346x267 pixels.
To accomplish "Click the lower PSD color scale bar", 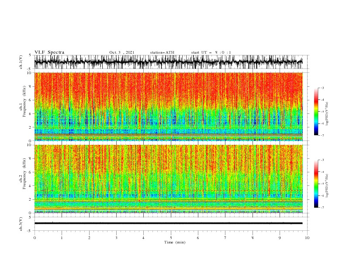I will pyautogui.click(x=316, y=184).
